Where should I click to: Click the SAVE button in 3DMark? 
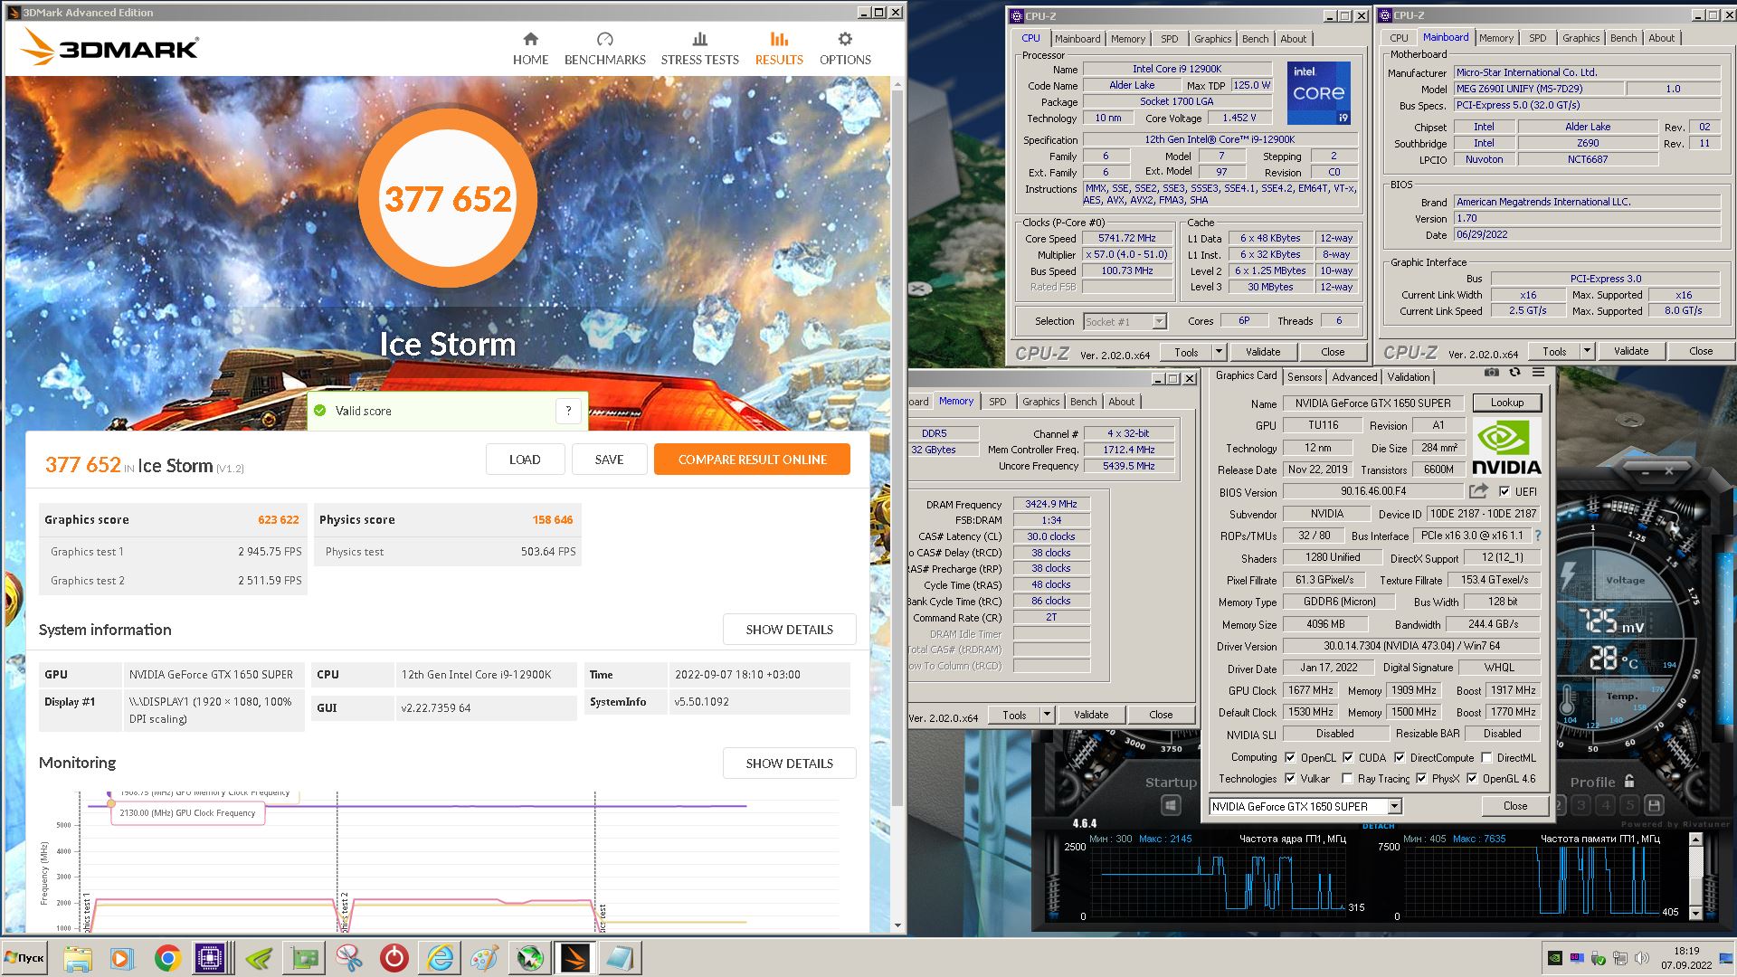tap(609, 460)
